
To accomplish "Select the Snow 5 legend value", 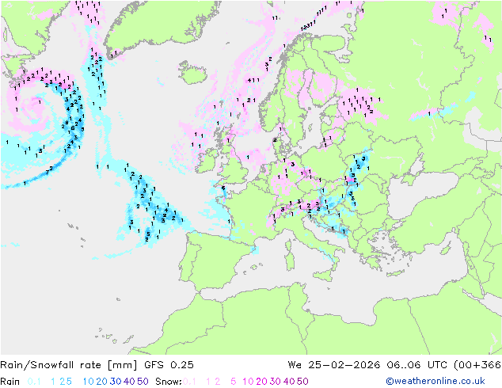I will tap(234, 382).
